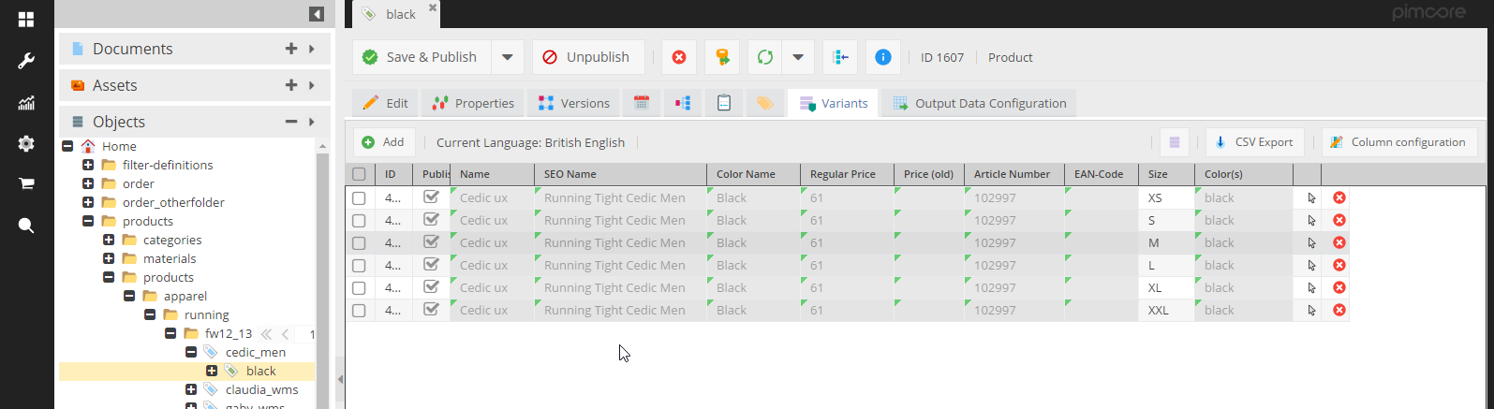Check the select-all checkbox in grid header
Screen dimensions: 1494x409
point(359,174)
